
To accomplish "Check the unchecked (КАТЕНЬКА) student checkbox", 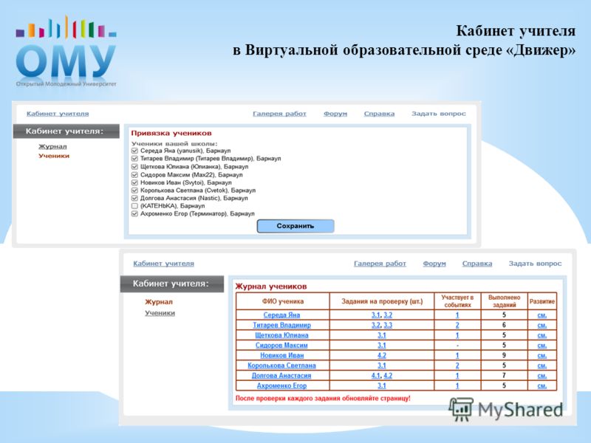I will click(134, 206).
